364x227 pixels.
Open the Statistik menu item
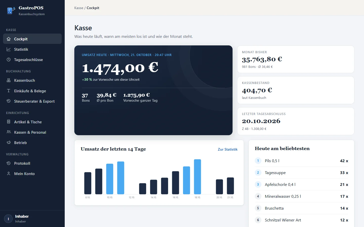[x=32, y=49]
